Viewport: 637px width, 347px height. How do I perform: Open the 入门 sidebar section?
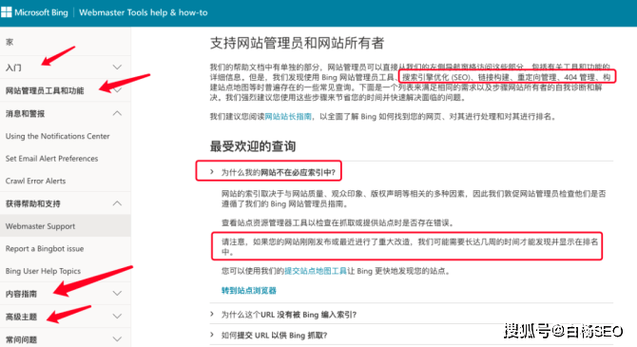coord(13,67)
